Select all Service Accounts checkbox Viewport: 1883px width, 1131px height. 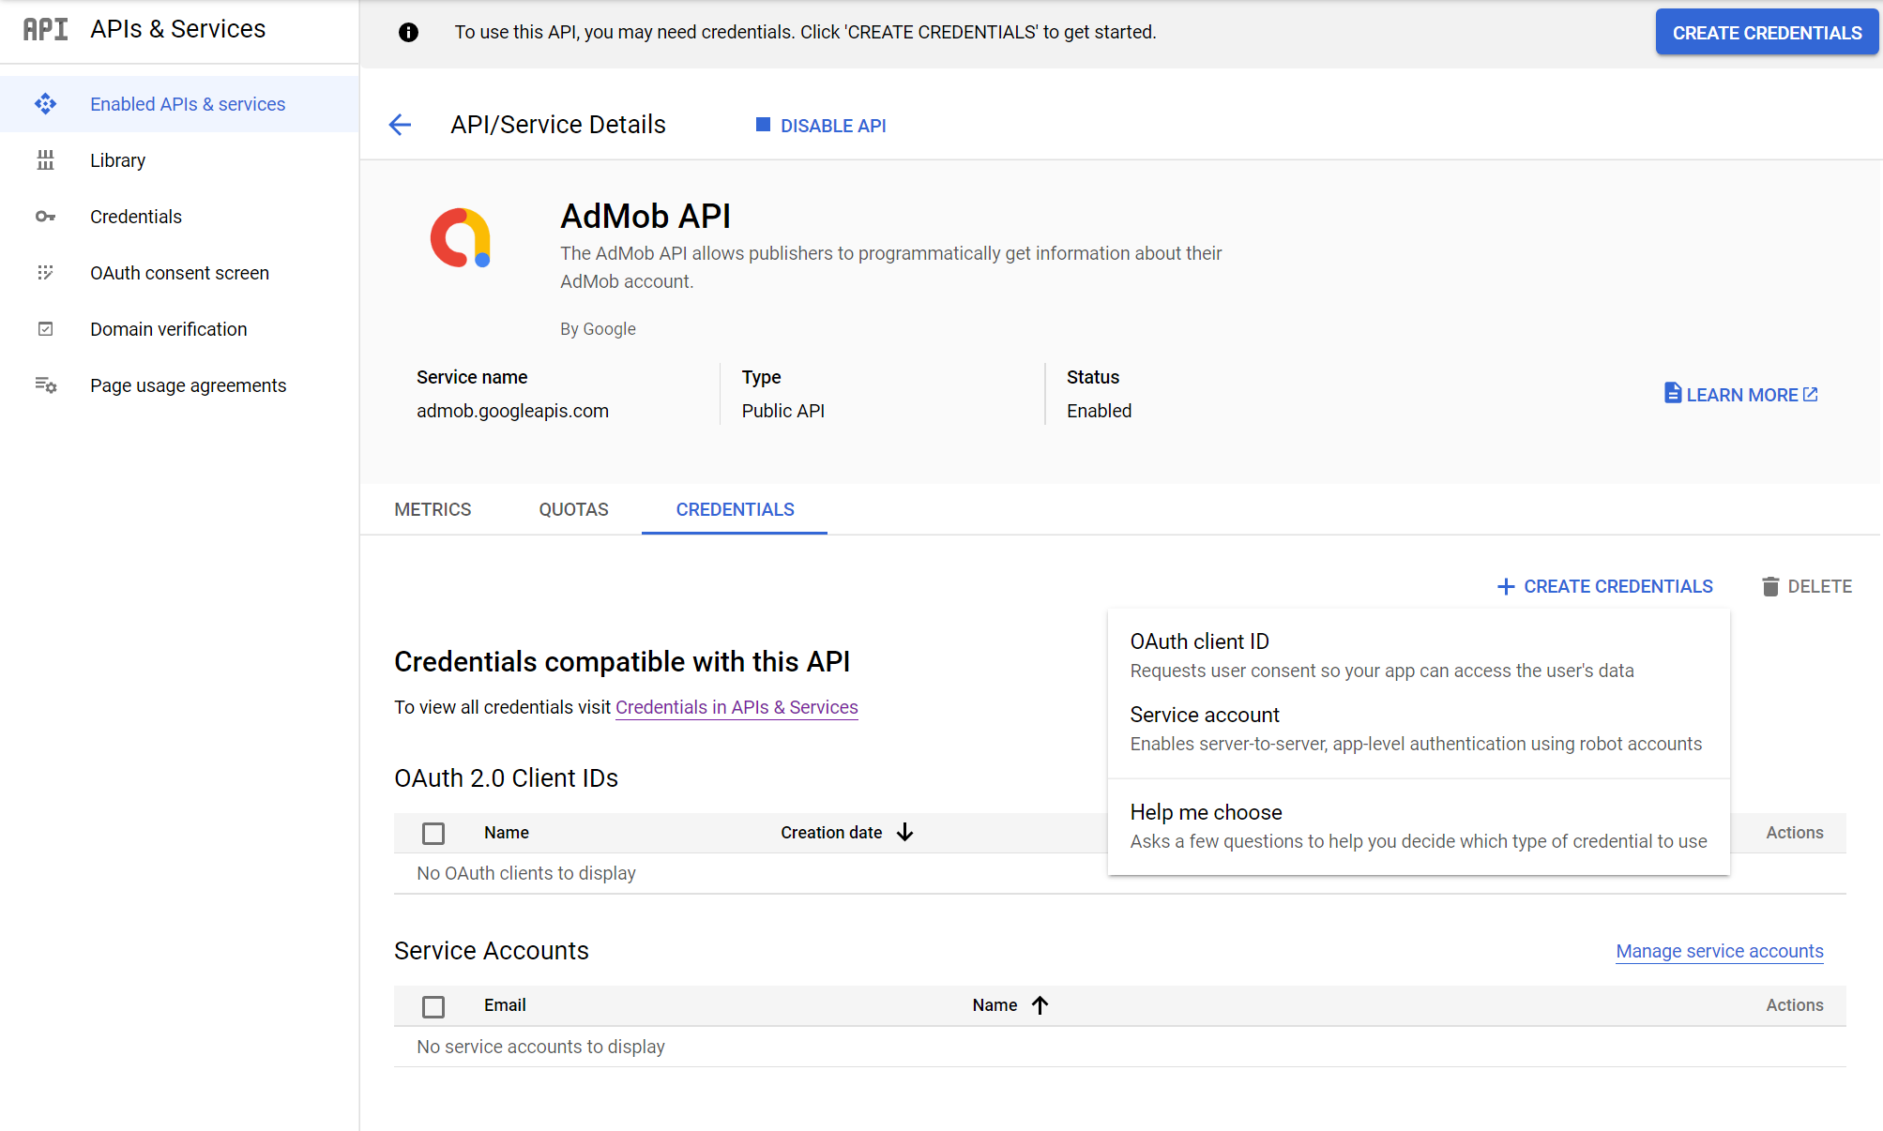[x=433, y=1005]
